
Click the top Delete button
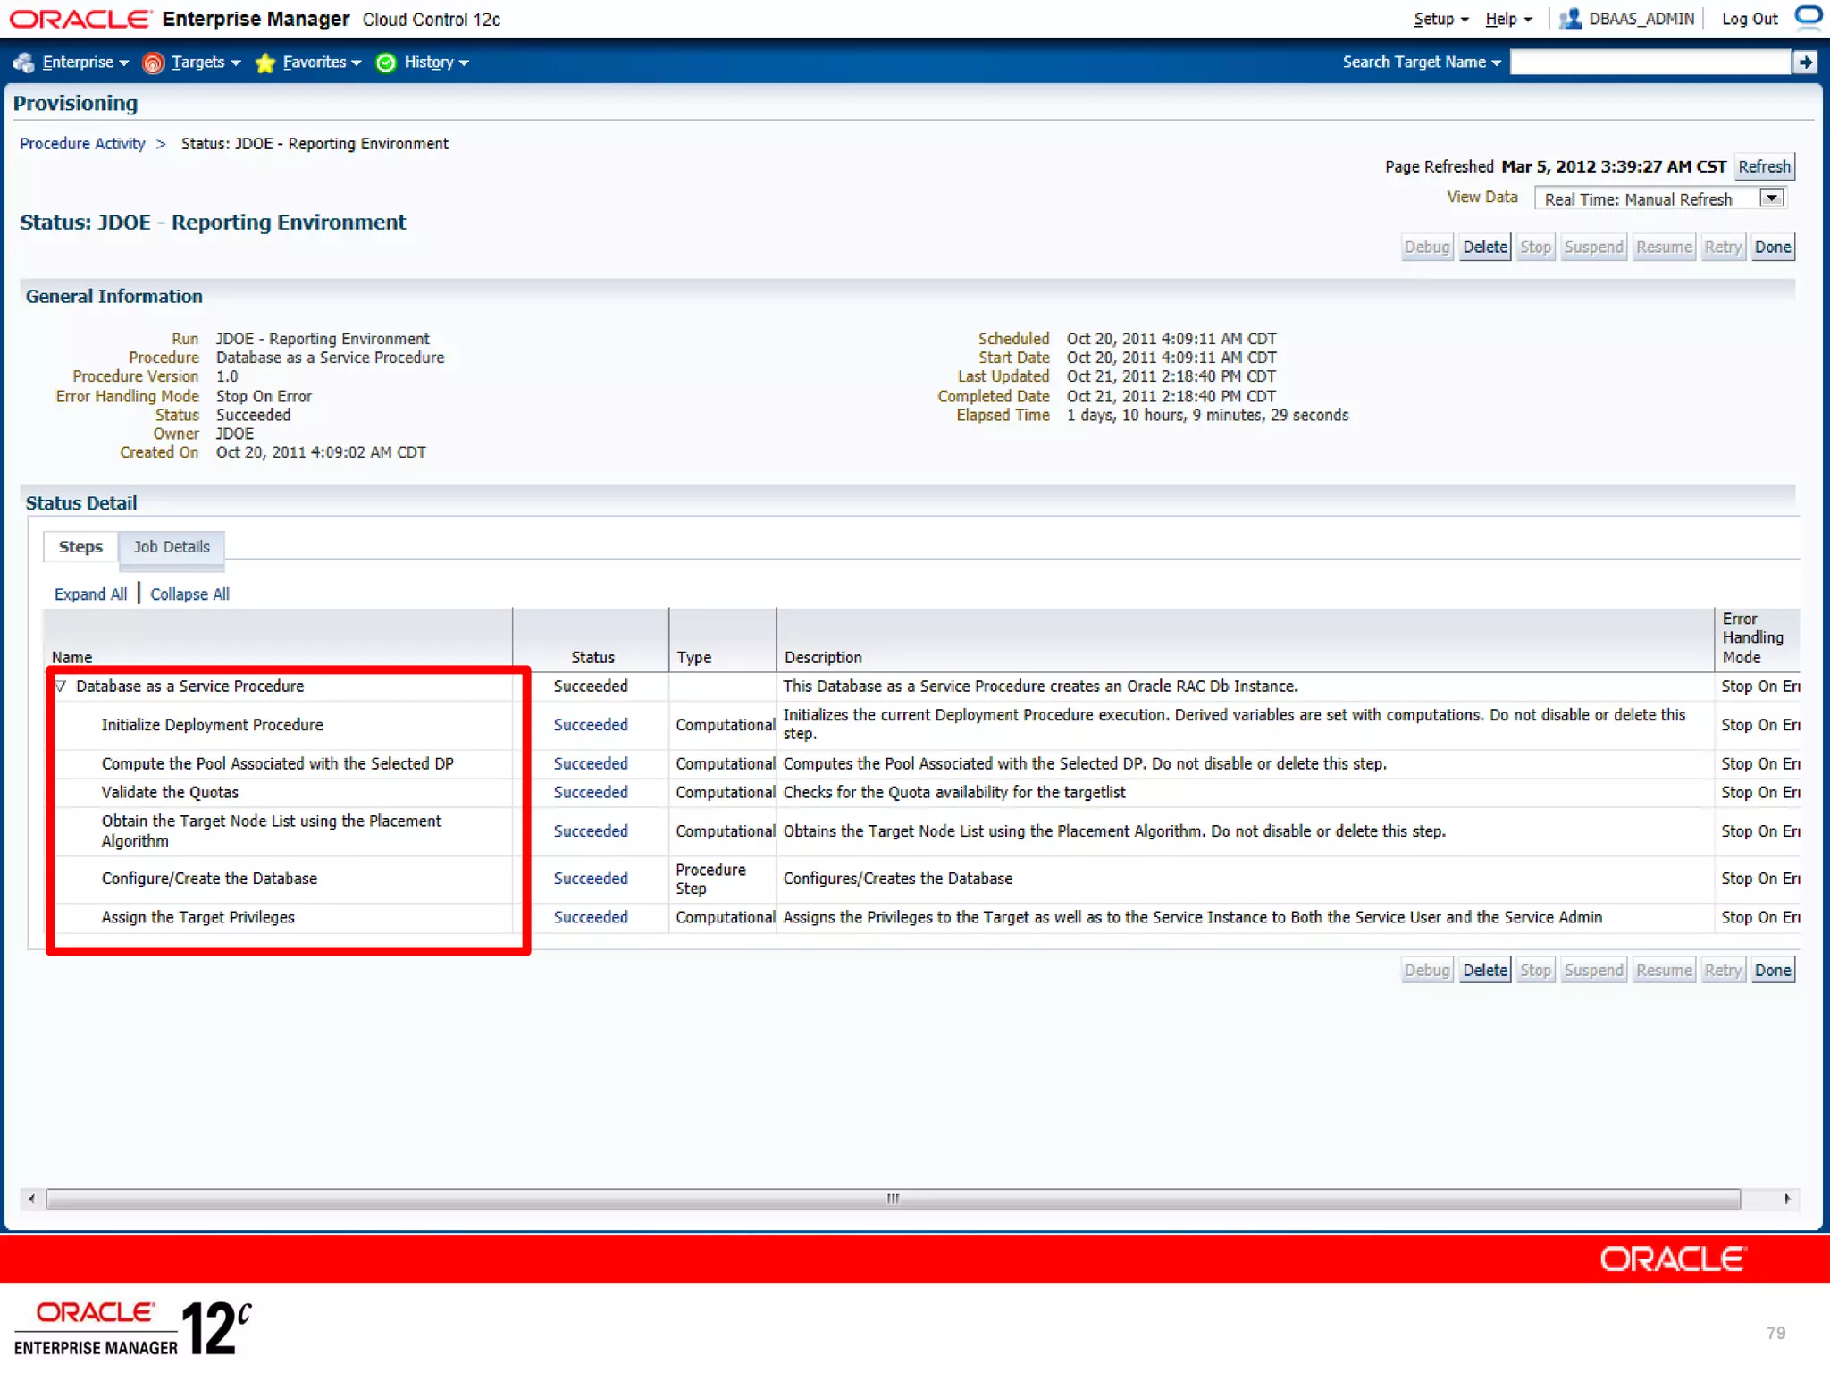(1484, 247)
